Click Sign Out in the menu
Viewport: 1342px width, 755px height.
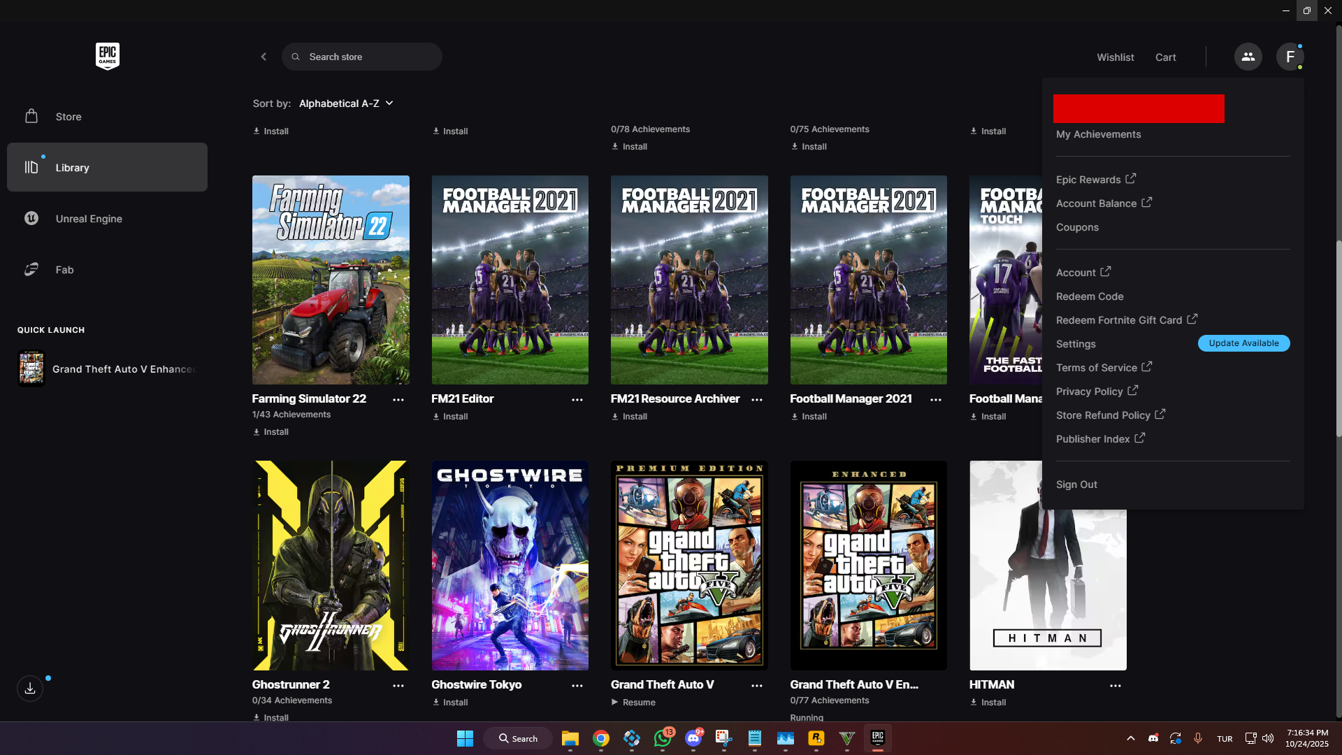click(1076, 484)
